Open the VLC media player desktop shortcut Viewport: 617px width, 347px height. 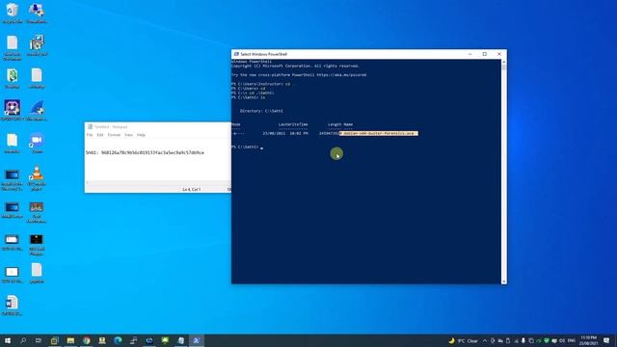(37, 177)
